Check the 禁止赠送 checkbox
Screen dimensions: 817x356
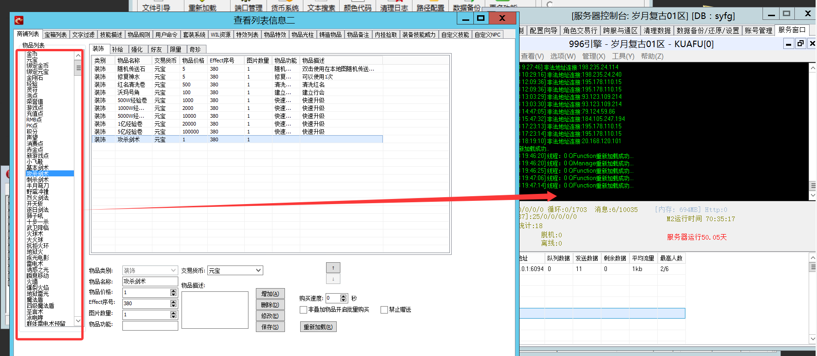click(x=384, y=310)
